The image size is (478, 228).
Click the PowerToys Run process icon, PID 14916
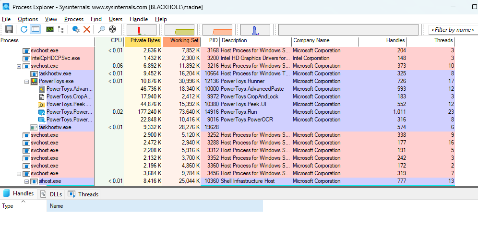(41, 112)
